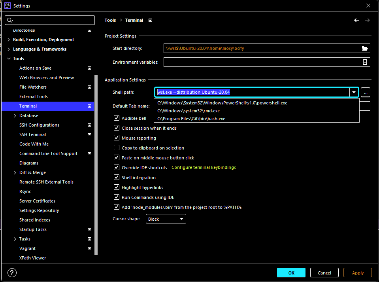Expand Languages & Frameworks section
Screen dimensions: 379x282
(x=9, y=49)
